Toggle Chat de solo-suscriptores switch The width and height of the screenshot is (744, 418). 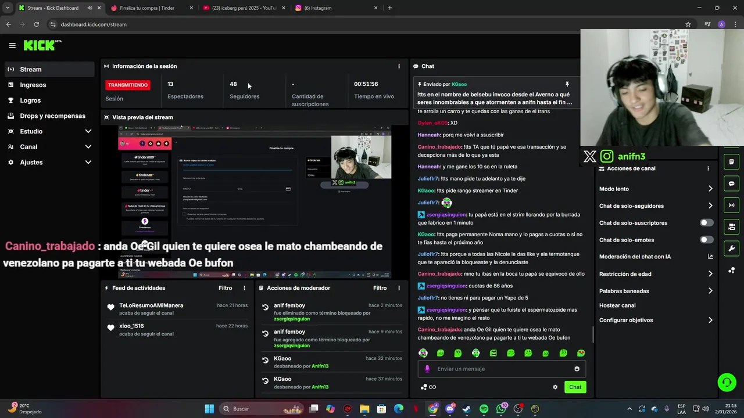(x=706, y=223)
